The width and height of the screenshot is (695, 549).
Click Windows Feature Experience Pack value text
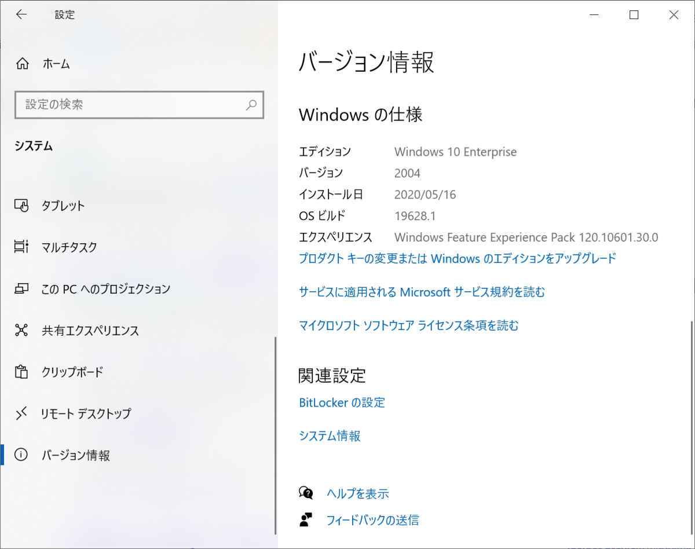[x=526, y=237]
